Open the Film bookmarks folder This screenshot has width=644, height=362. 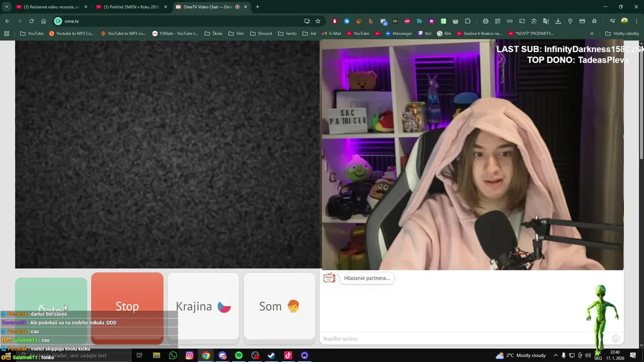(x=236, y=34)
